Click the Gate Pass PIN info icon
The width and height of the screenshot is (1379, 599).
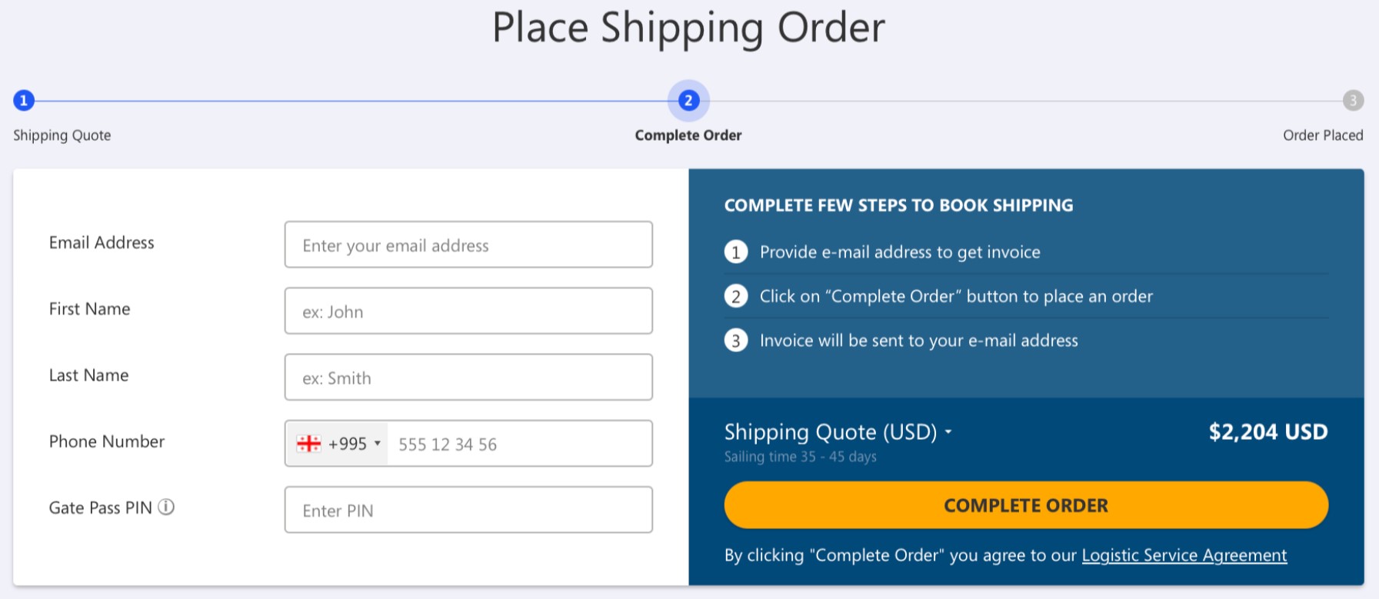pyautogui.click(x=166, y=507)
